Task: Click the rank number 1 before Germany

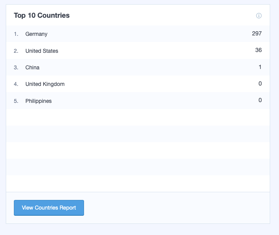Action: [x=16, y=34]
